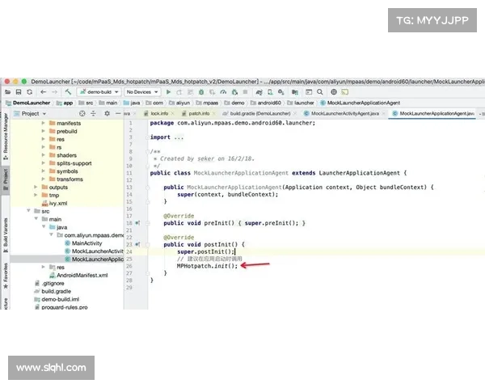
Task: Open the No Devices selector dropdown
Action: tap(142, 92)
